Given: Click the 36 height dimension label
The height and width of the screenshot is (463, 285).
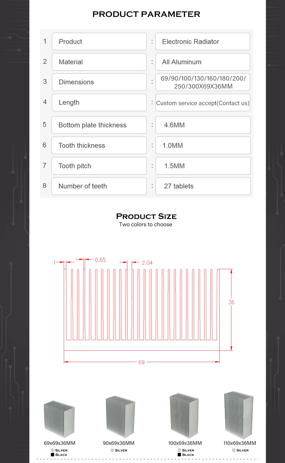Looking at the screenshot, I should pyautogui.click(x=231, y=302).
